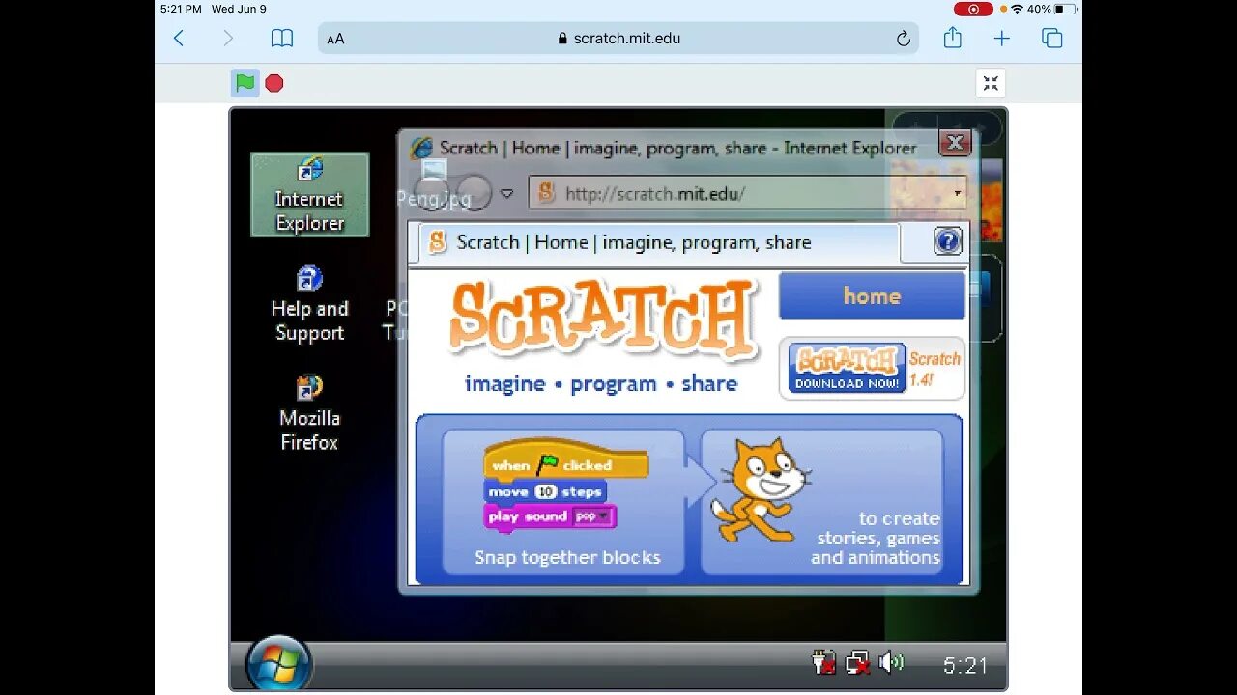Click the Scratch Download Now button
This screenshot has width=1237, height=695.
click(x=847, y=368)
